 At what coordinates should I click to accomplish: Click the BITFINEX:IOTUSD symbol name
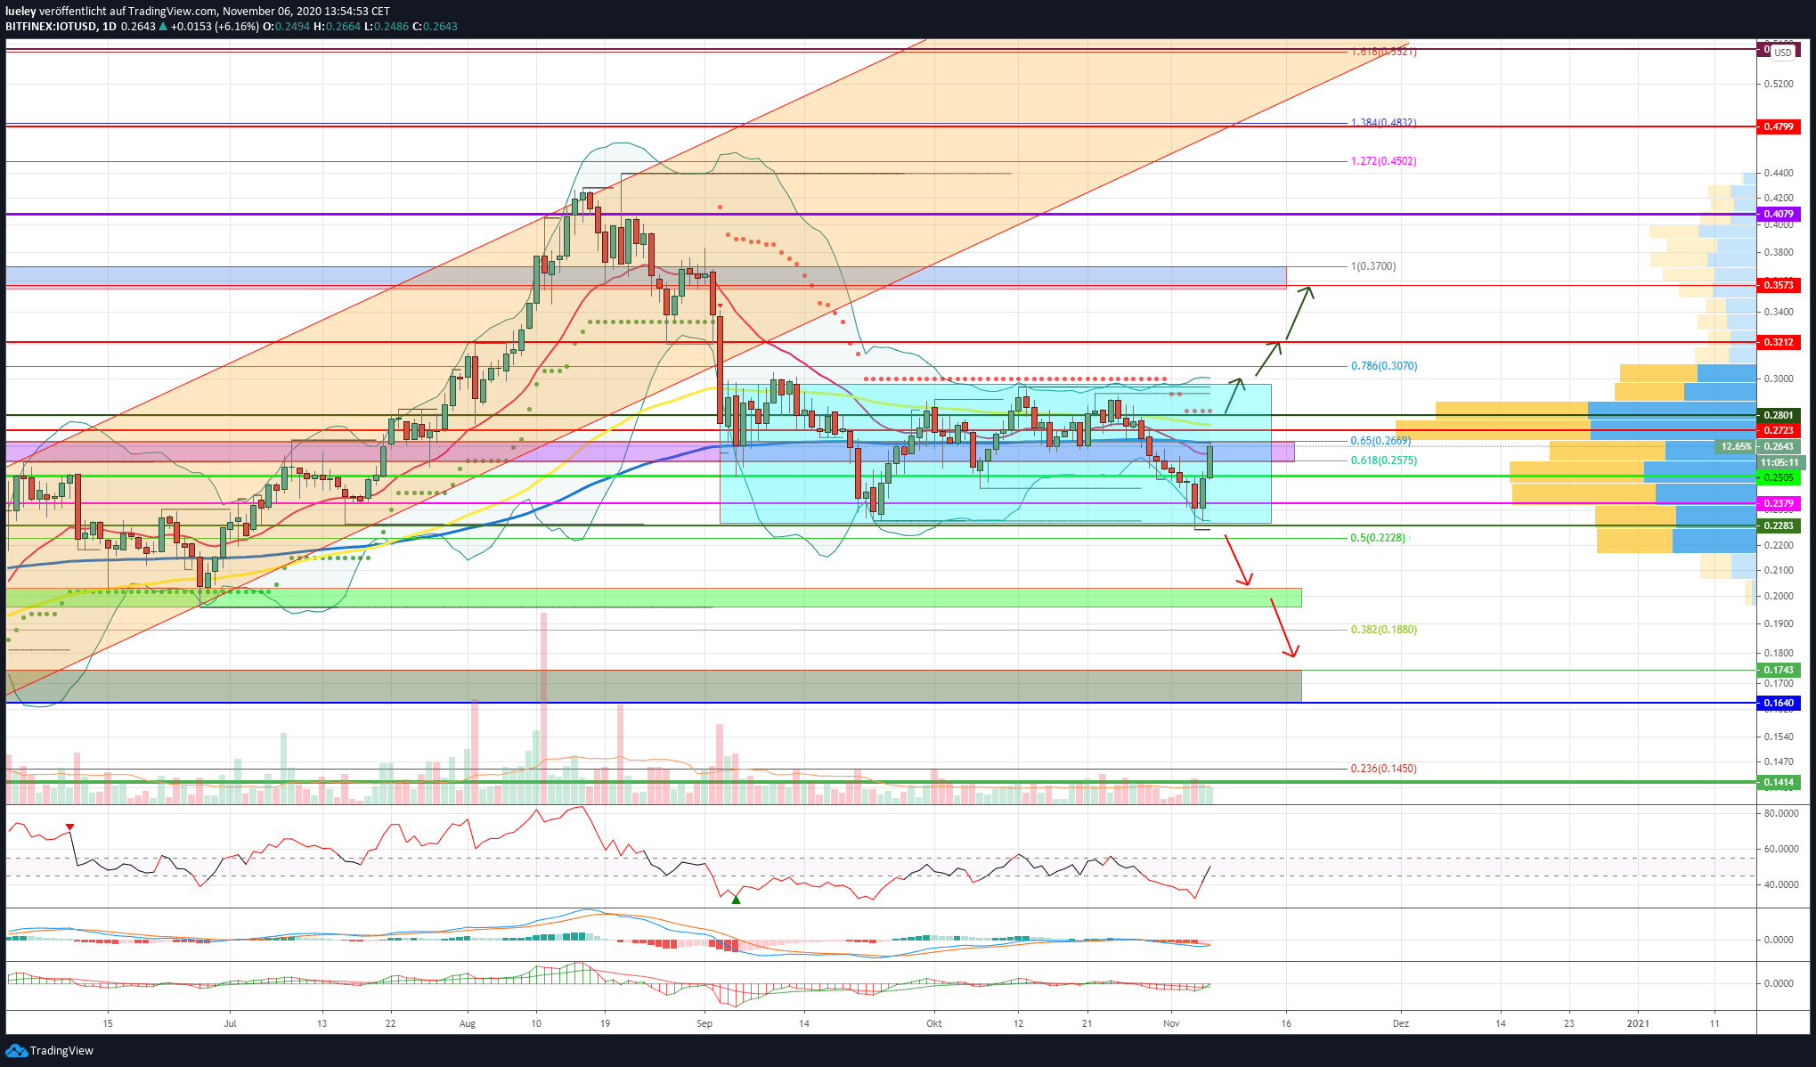click(51, 27)
